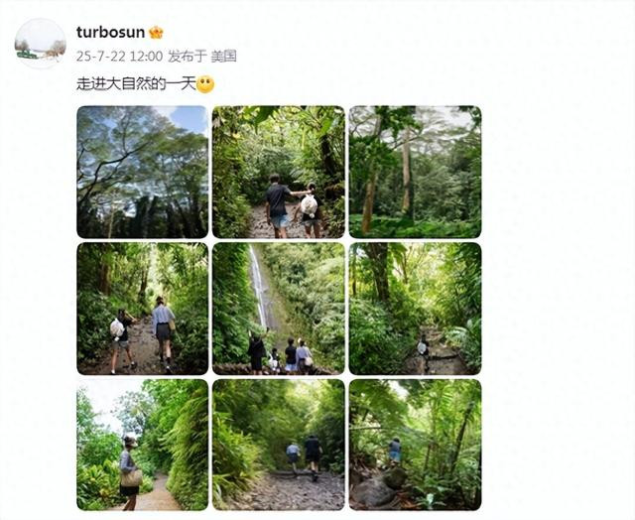This screenshot has height=520, width=635.
Task: Click the 25-7-22 12:00 timestamp
Action: tap(119, 57)
